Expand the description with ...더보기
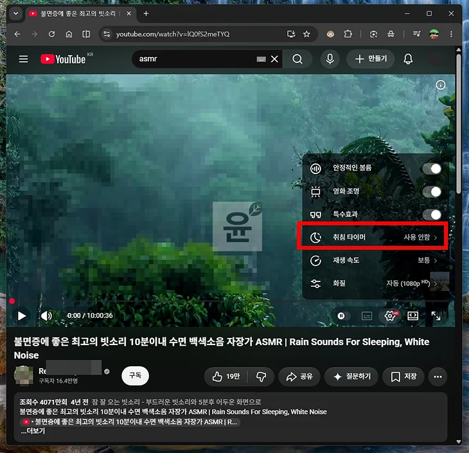Viewport: 469px width, 453px height. tap(33, 431)
